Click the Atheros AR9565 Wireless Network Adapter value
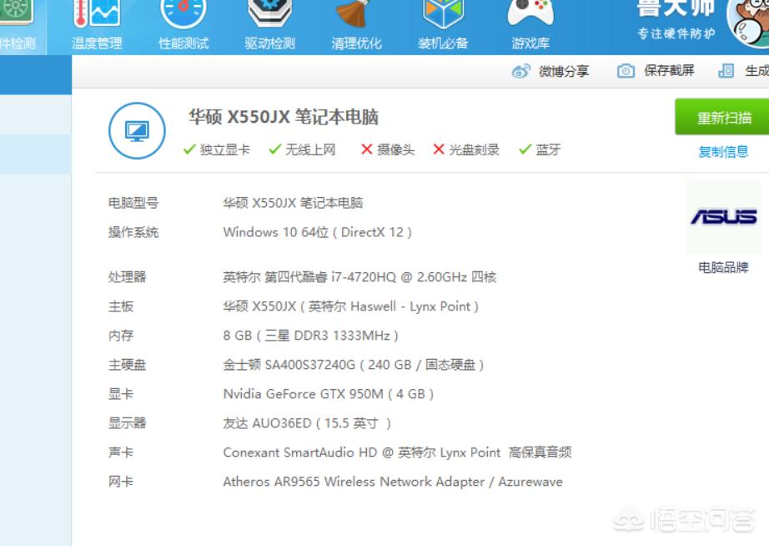Viewport: 769px width, 546px height. [393, 482]
